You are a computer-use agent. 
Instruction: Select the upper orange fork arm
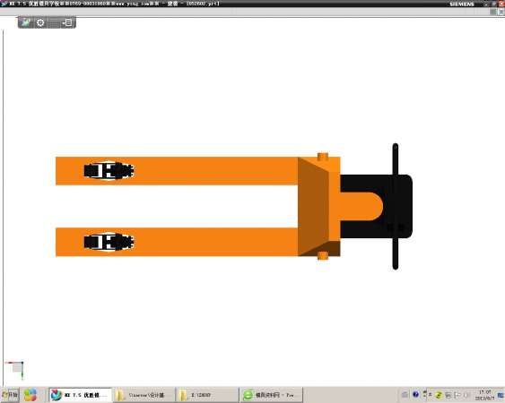point(177,171)
